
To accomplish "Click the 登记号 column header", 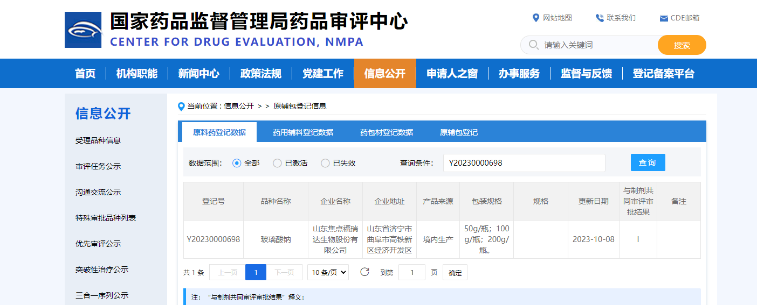I will click(214, 201).
